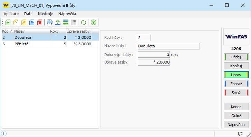Click the toolbar drag handle dots
This screenshot has height=137, width=251.
[x=2, y=22]
